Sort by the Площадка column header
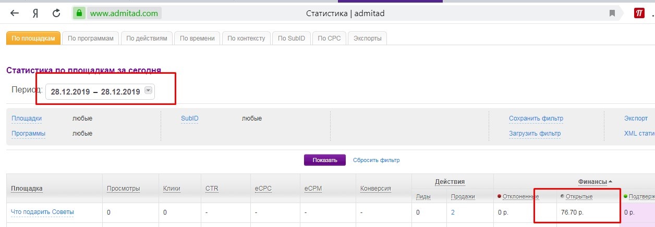 pos(27,189)
